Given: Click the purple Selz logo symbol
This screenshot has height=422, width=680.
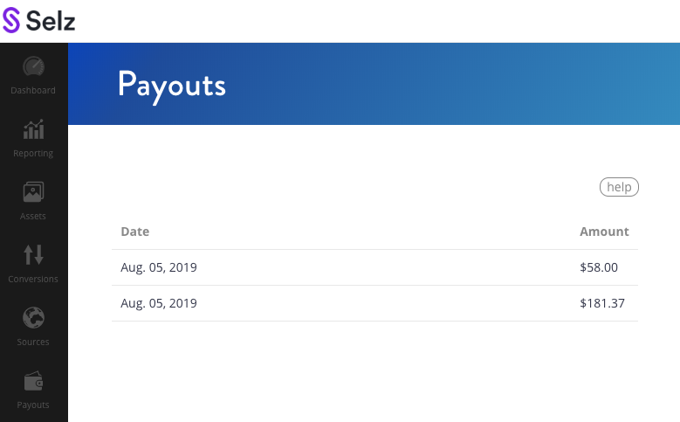Looking at the screenshot, I should click(11, 20).
